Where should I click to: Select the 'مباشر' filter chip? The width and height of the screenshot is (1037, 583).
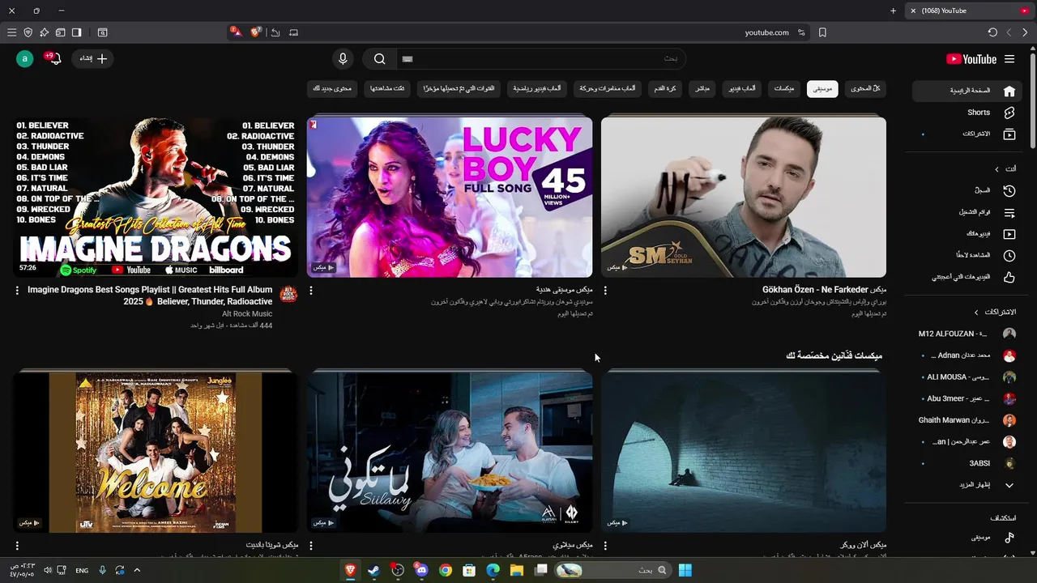pos(702,88)
